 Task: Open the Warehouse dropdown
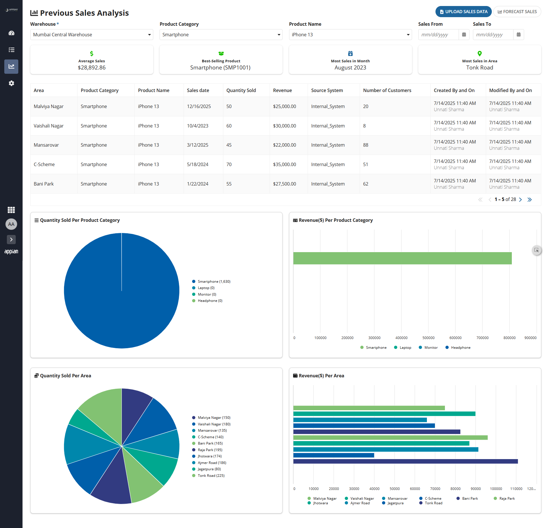(x=92, y=35)
